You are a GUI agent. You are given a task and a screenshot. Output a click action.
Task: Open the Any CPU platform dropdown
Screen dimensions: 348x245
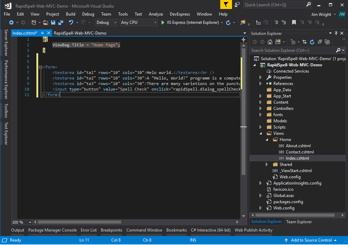(x=138, y=22)
